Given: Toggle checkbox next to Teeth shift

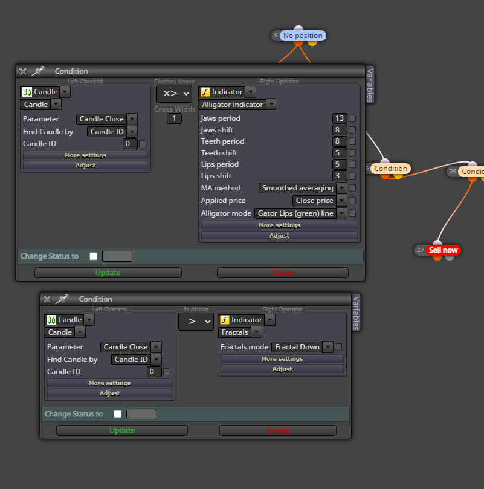Looking at the screenshot, I should (352, 153).
